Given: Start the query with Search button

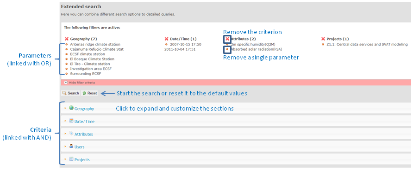Looking at the screenshot, I should click(x=70, y=93).
